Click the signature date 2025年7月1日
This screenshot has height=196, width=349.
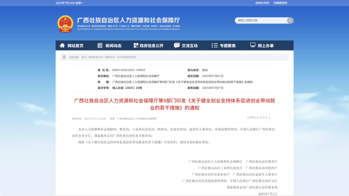click(268, 194)
